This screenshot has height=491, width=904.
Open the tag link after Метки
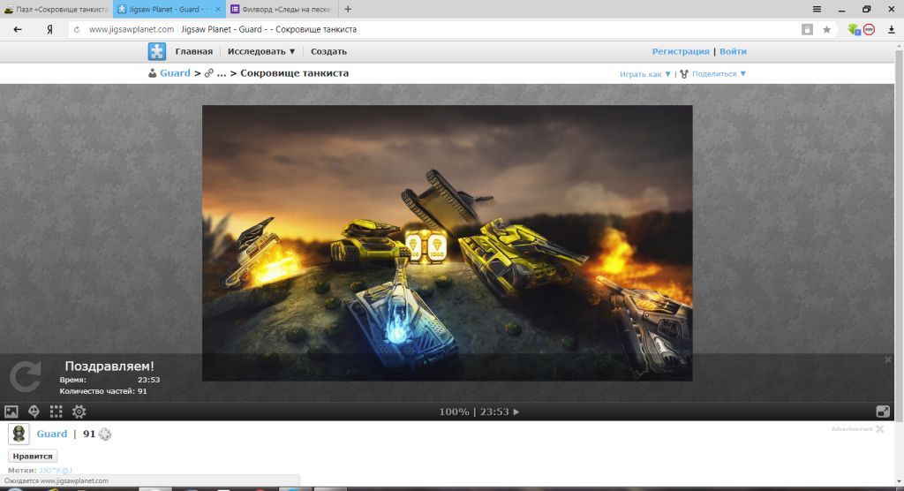tap(56, 470)
